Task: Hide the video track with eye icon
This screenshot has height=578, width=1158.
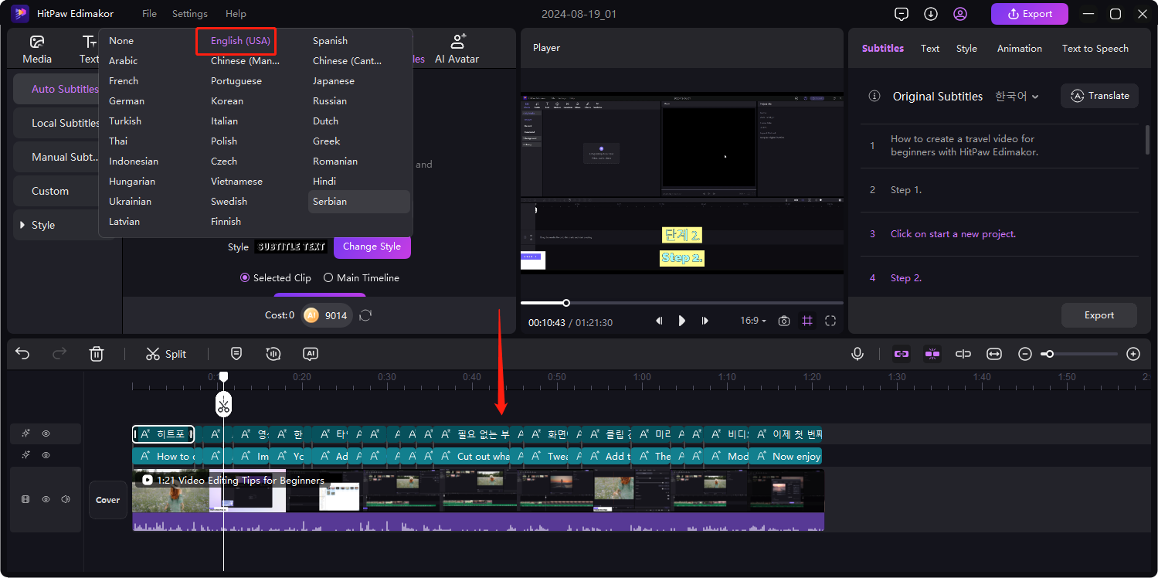Action: point(46,500)
